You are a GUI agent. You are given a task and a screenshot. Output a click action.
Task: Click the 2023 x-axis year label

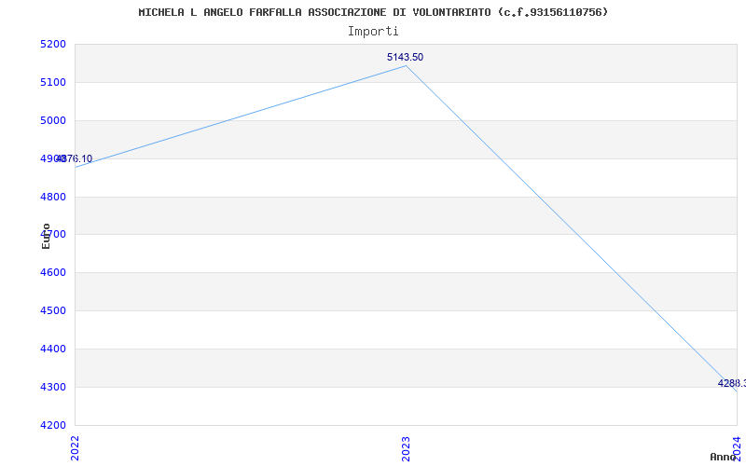click(406, 448)
